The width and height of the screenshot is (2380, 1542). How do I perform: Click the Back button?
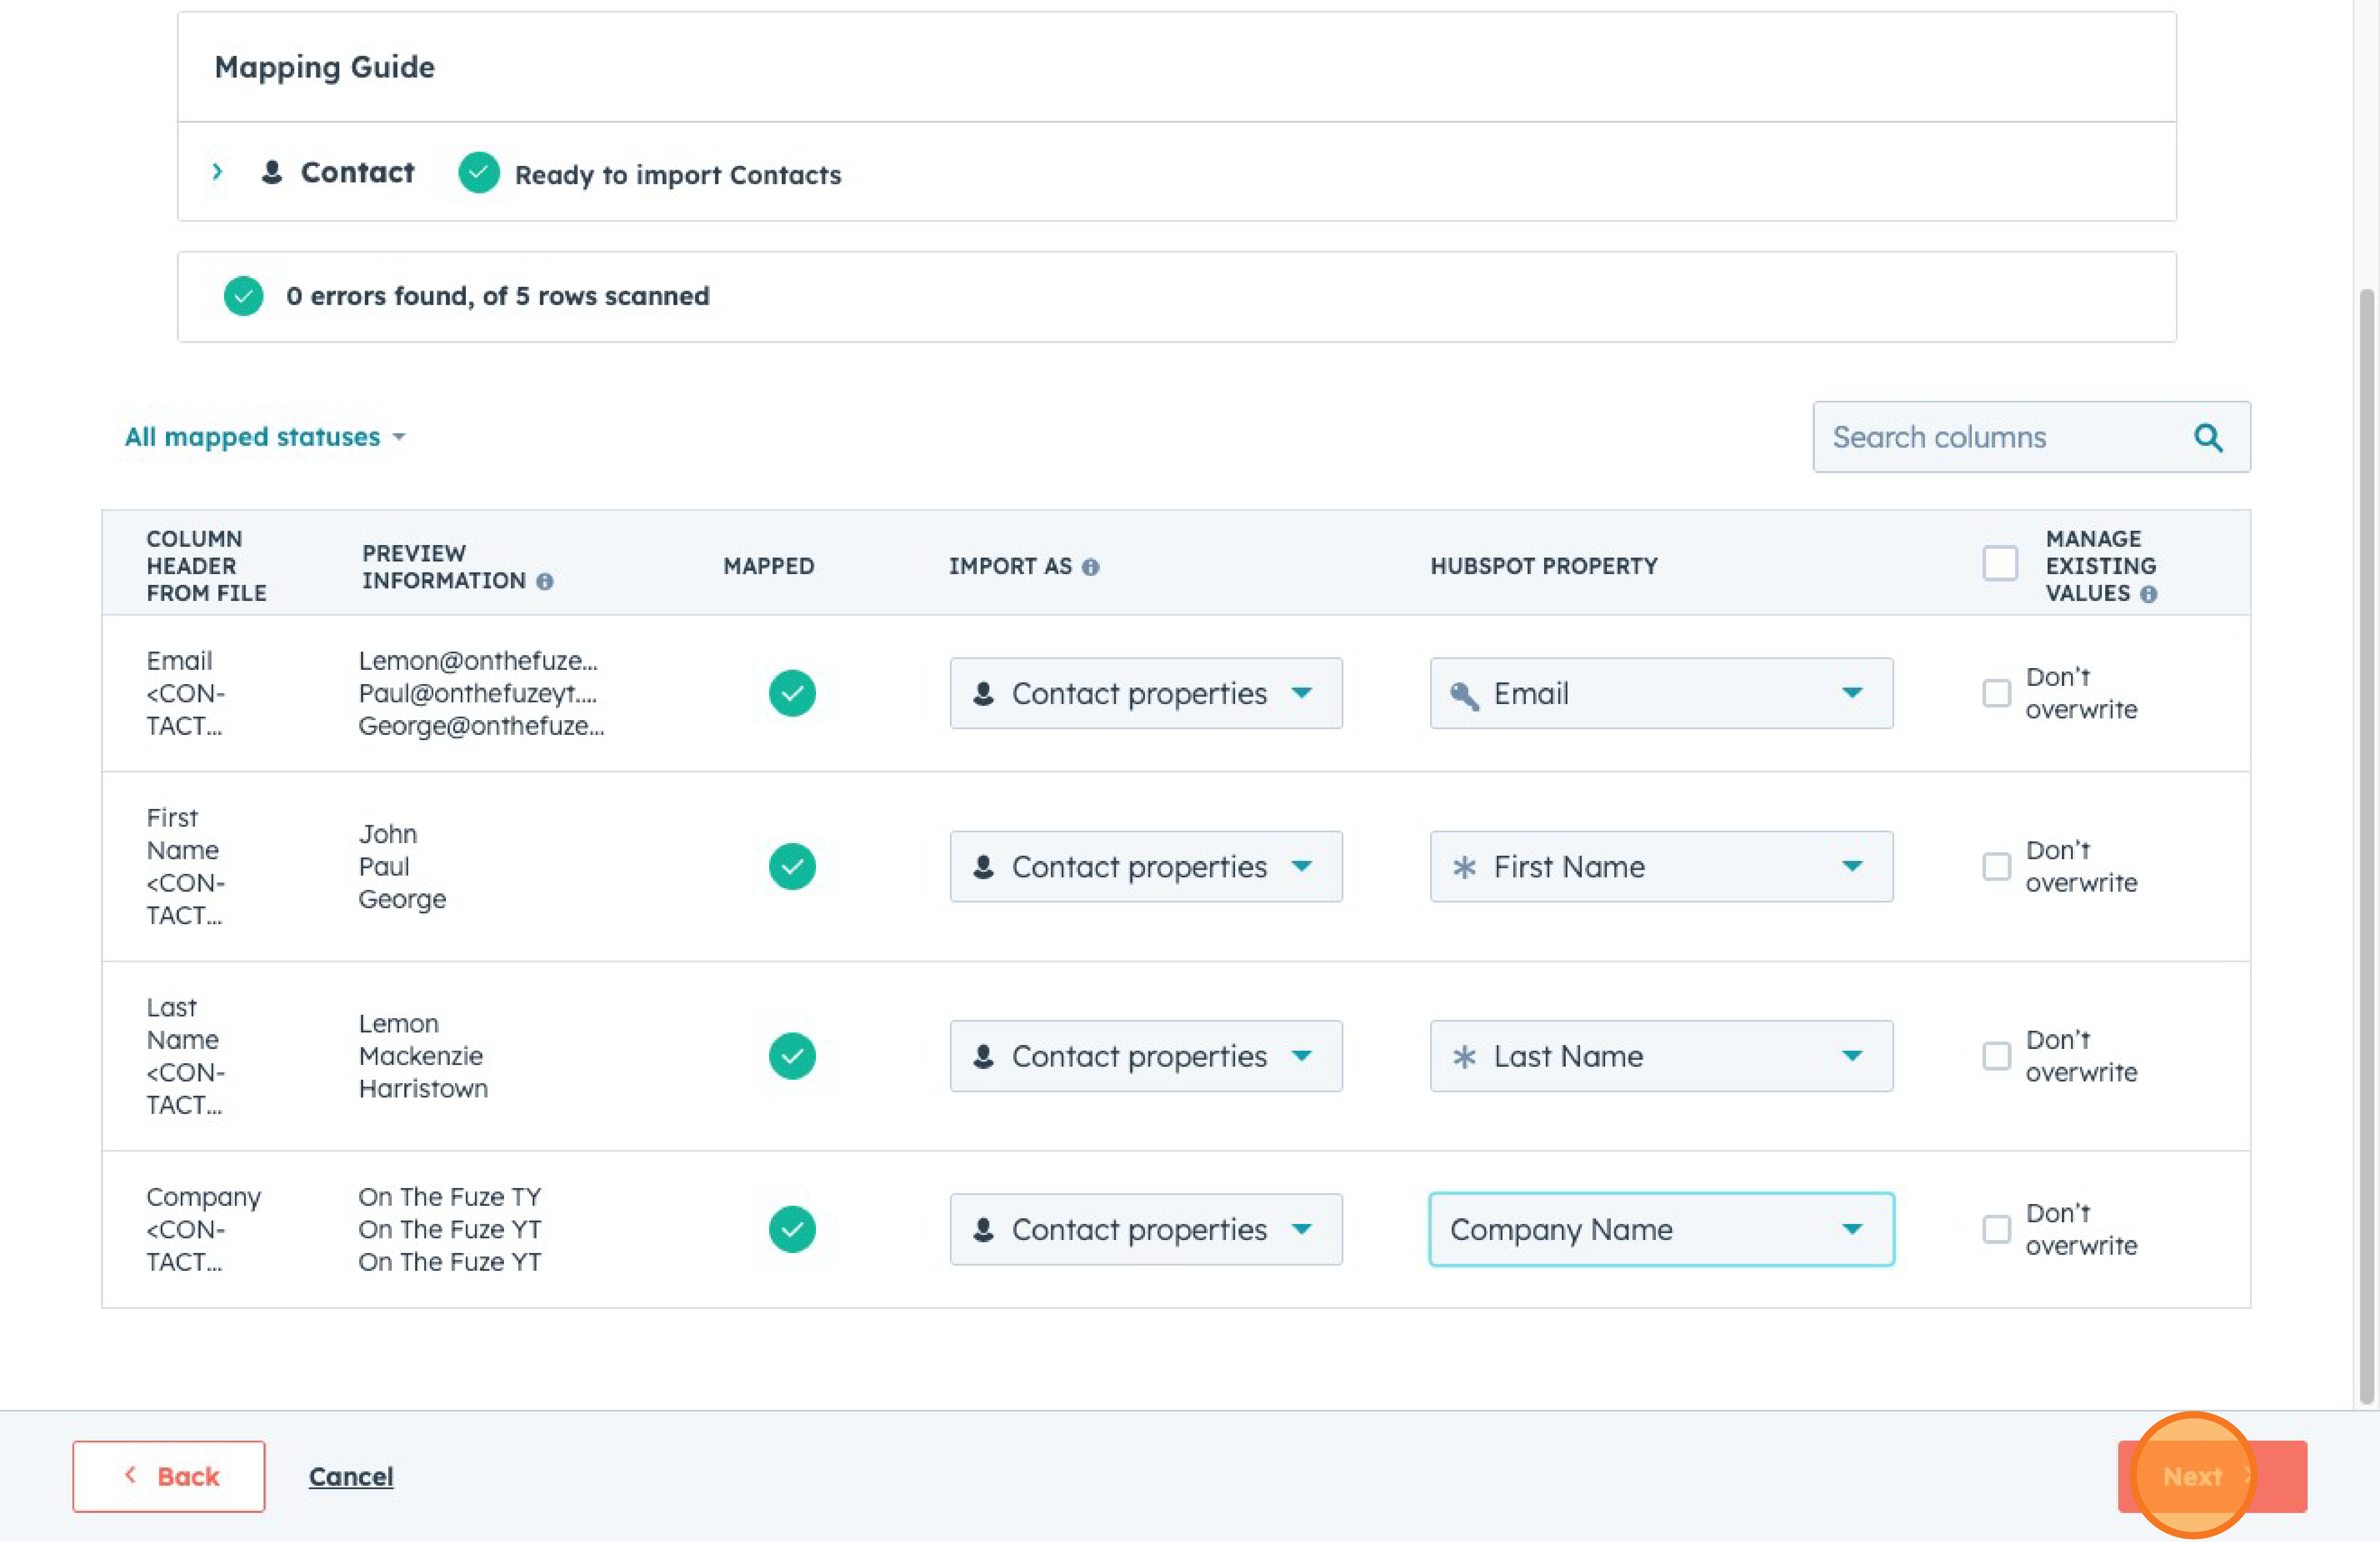tap(169, 1476)
